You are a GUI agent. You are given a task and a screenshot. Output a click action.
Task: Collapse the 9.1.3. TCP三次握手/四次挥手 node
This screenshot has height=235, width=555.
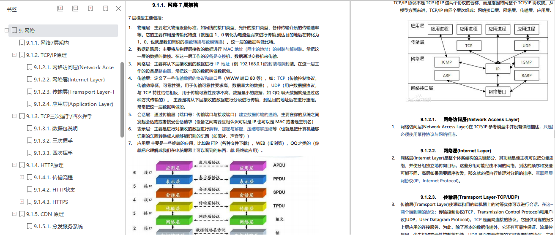pos(14,116)
